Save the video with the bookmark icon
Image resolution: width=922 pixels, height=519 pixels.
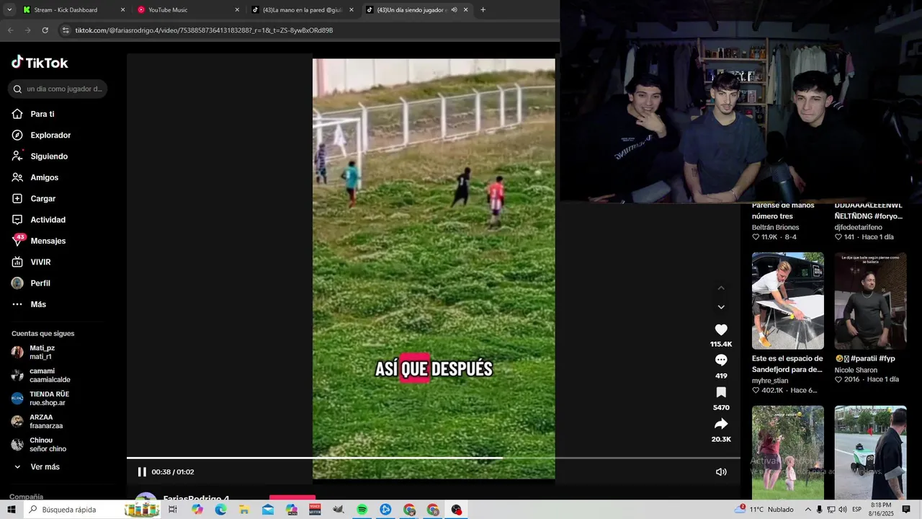721,392
